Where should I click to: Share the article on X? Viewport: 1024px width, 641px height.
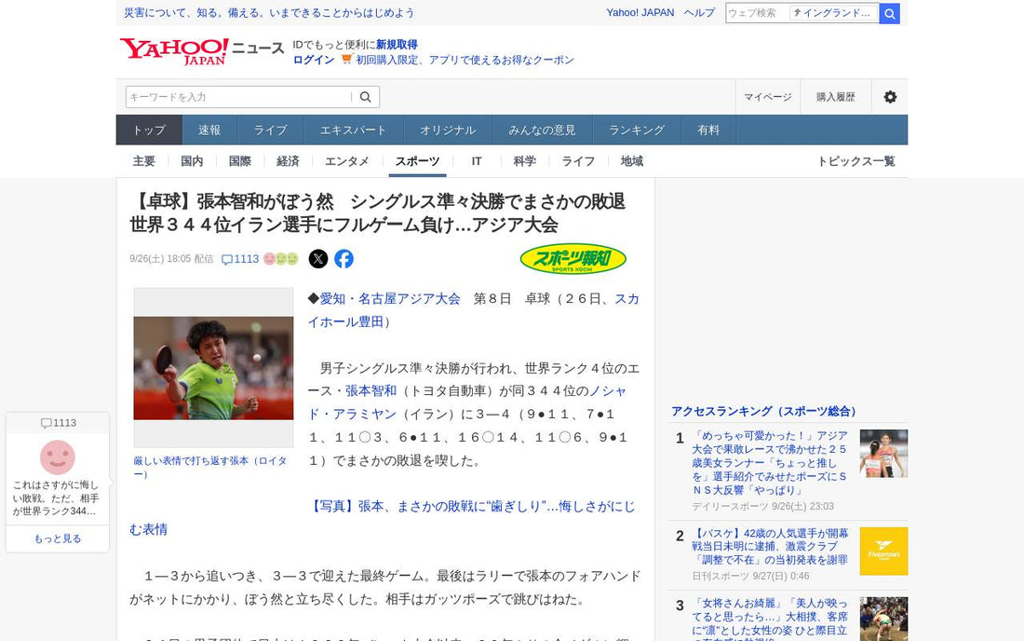[x=318, y=259]
